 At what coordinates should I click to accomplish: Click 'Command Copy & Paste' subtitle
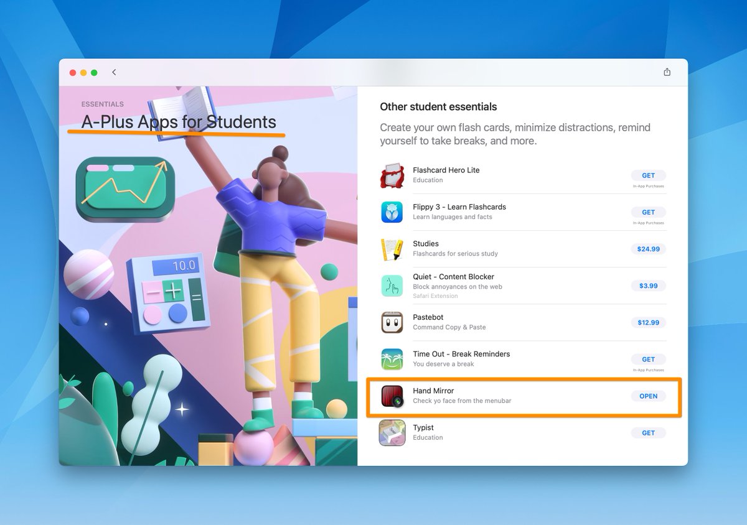(x=449, y=327)
